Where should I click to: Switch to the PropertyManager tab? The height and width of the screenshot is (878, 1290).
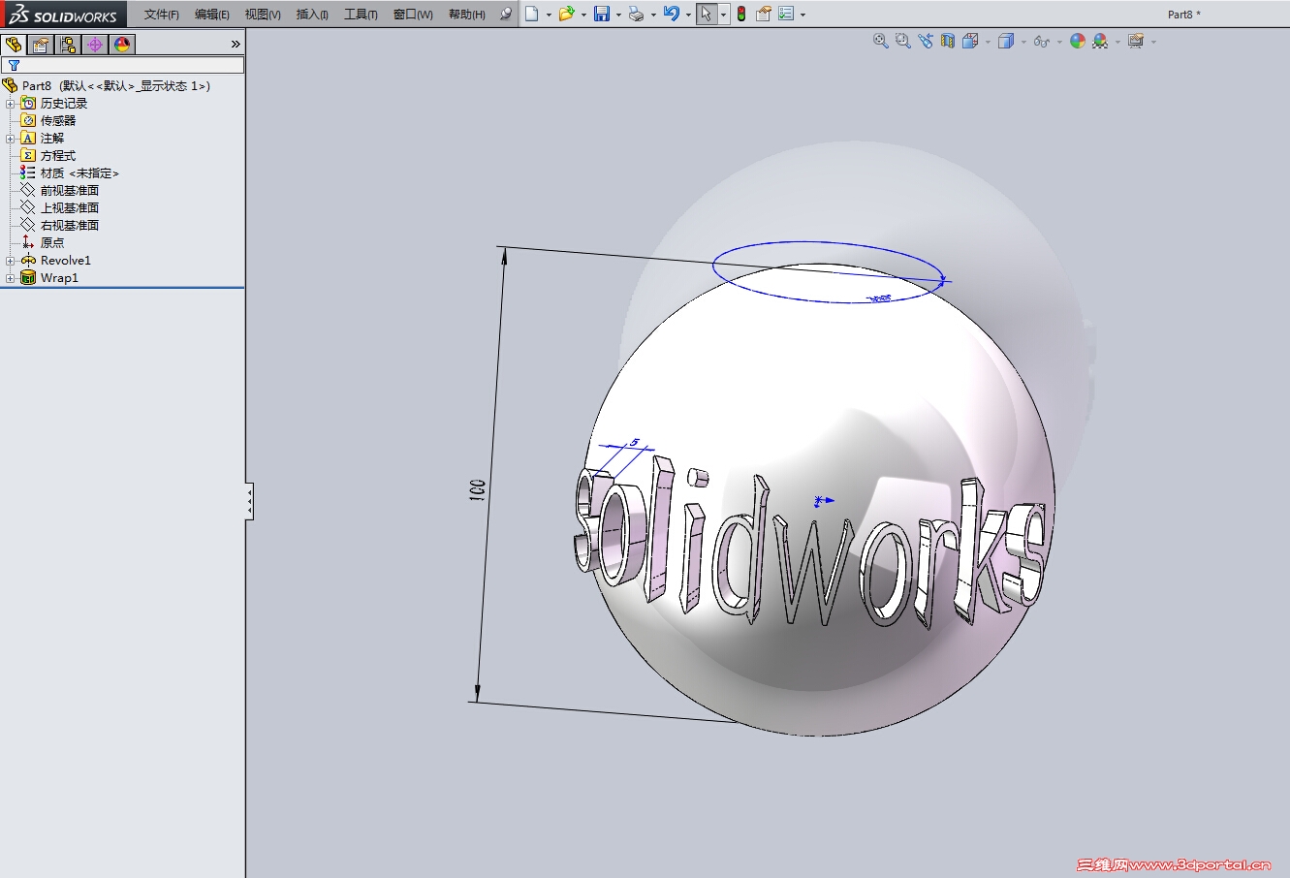41,45
